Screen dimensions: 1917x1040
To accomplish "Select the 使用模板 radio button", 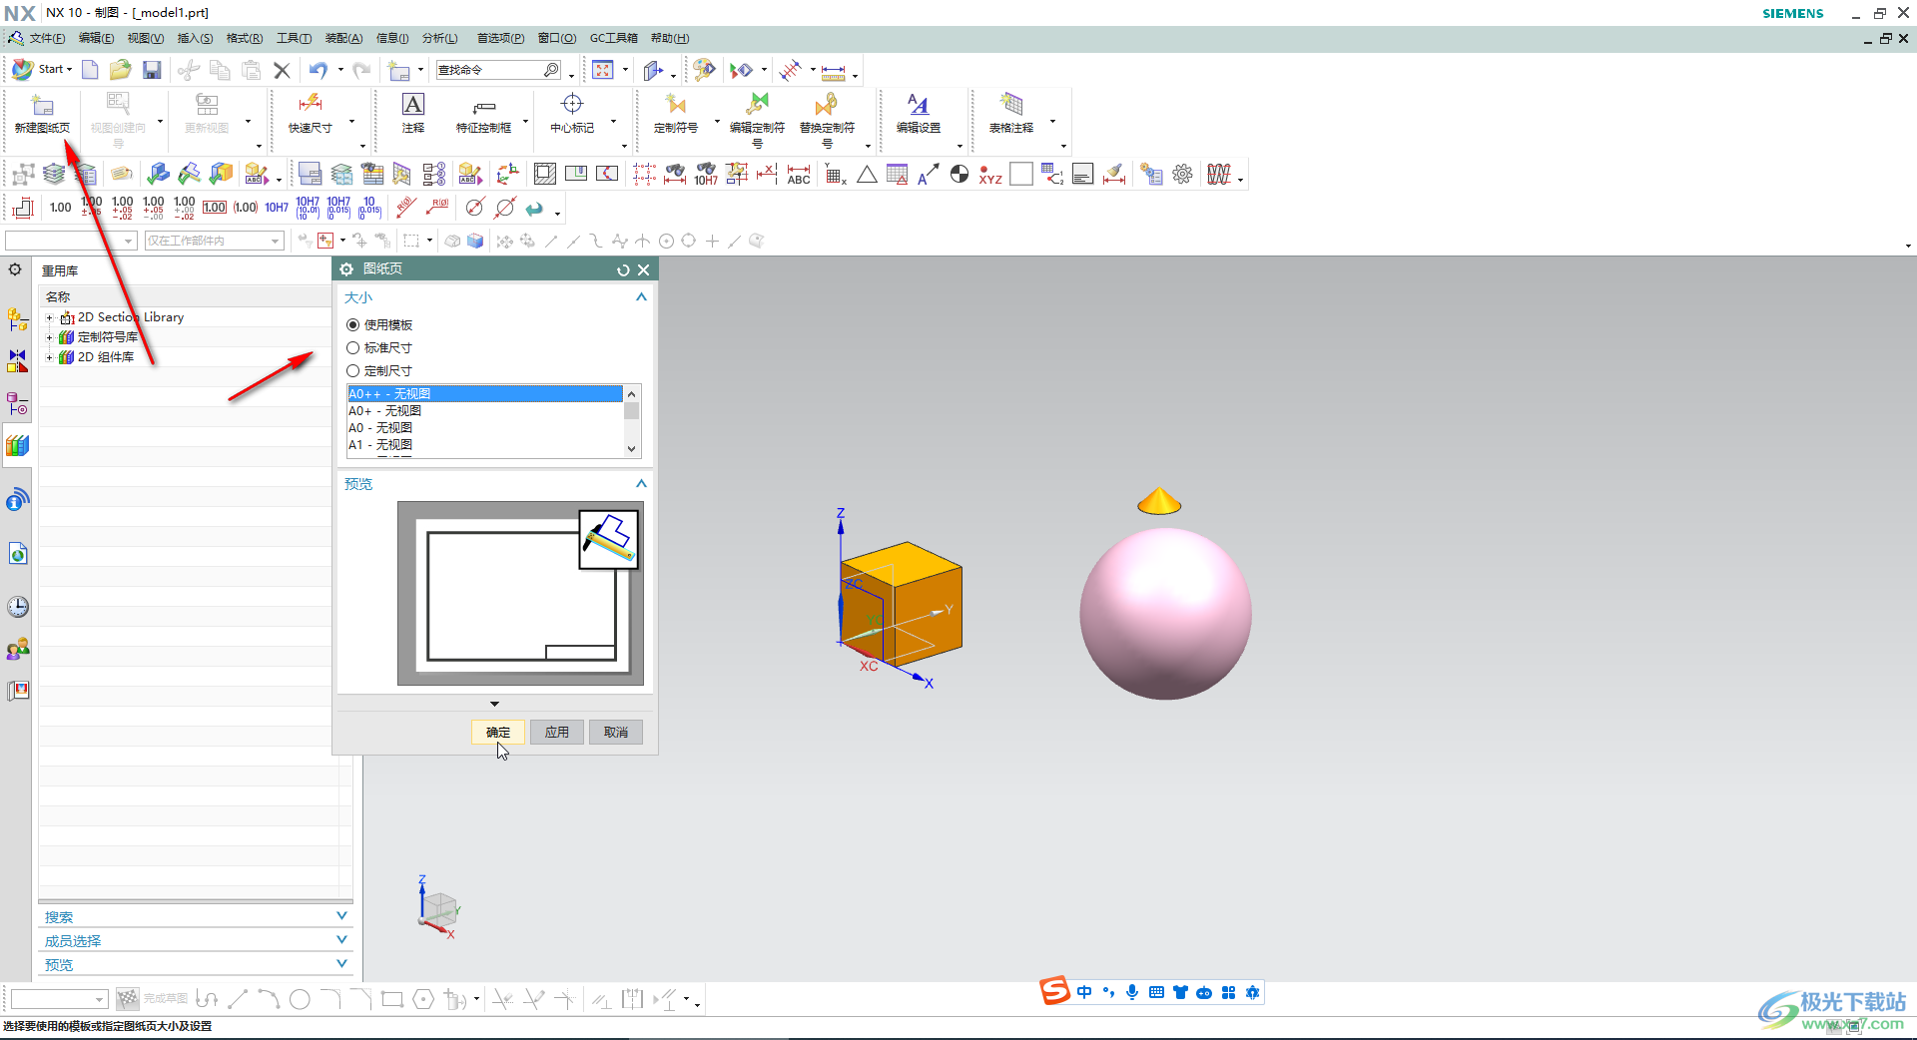I will point(353,325).
